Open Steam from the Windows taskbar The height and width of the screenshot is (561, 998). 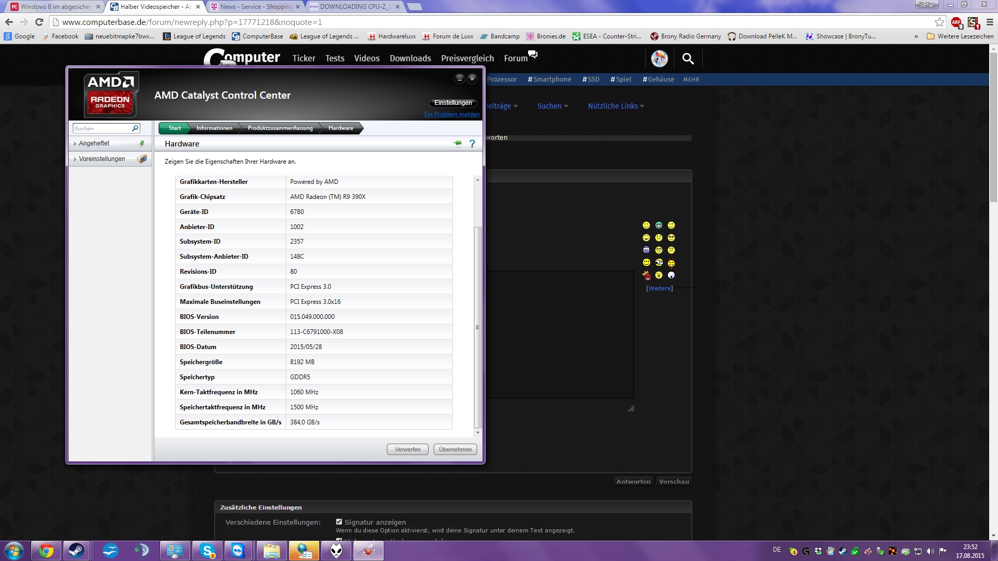point(77,551)
